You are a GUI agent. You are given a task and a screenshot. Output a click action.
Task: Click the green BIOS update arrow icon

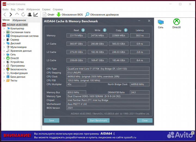(x=59, y=14)
